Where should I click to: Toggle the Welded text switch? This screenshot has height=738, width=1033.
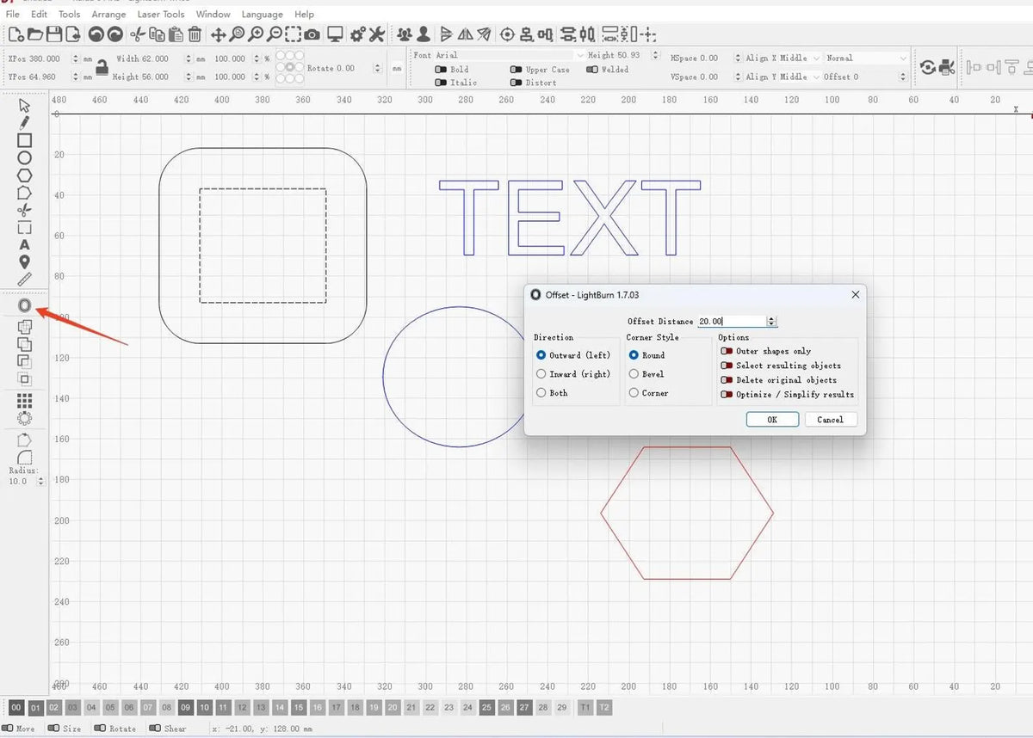[592, 70]
